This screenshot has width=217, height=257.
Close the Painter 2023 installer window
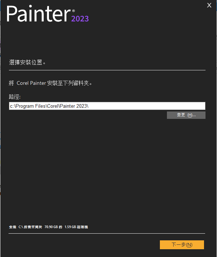[209, 5]
